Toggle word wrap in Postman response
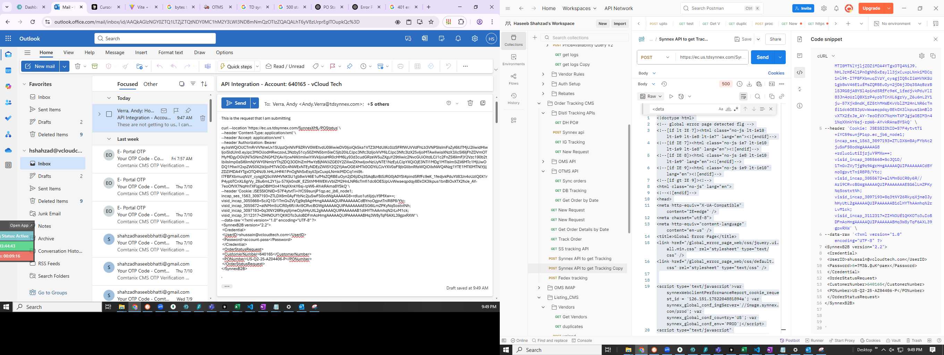Viewport: 944px width, 355px height. coord(743,96)
